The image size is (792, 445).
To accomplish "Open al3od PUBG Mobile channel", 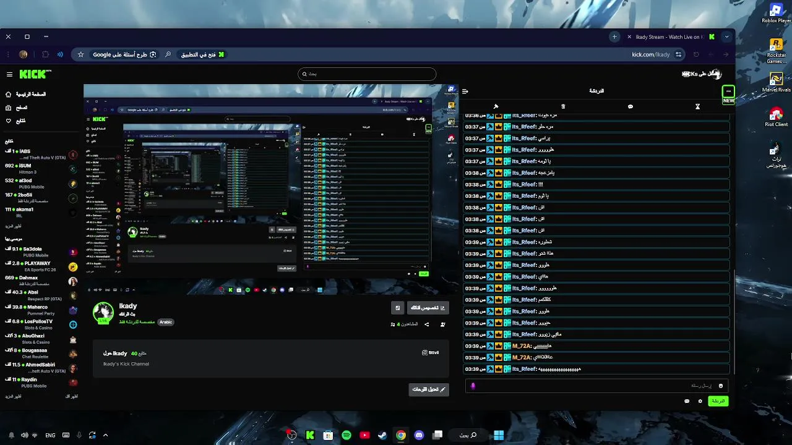I will (41, 184).
